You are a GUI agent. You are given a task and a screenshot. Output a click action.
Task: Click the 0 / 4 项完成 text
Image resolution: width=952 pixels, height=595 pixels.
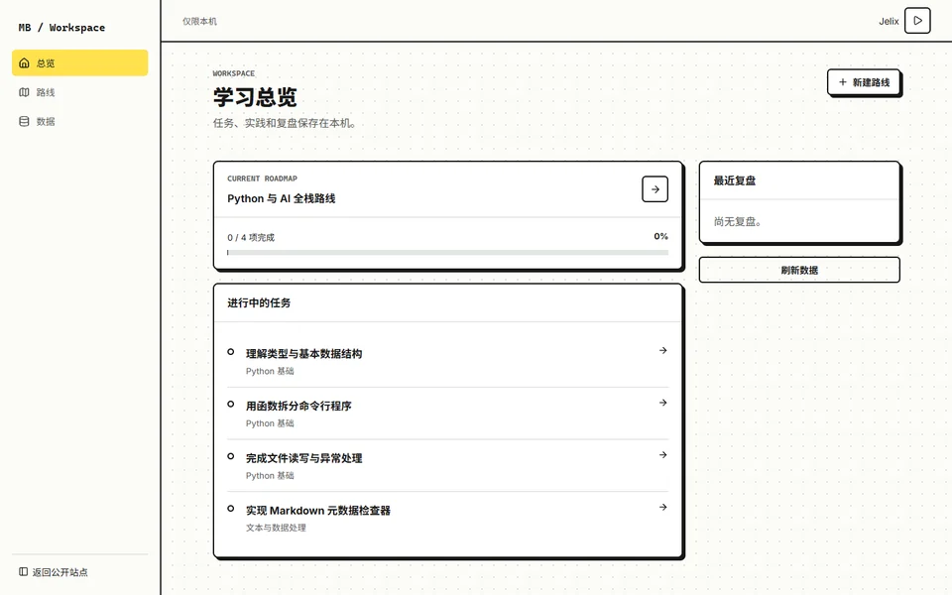[x=251, y=237]
